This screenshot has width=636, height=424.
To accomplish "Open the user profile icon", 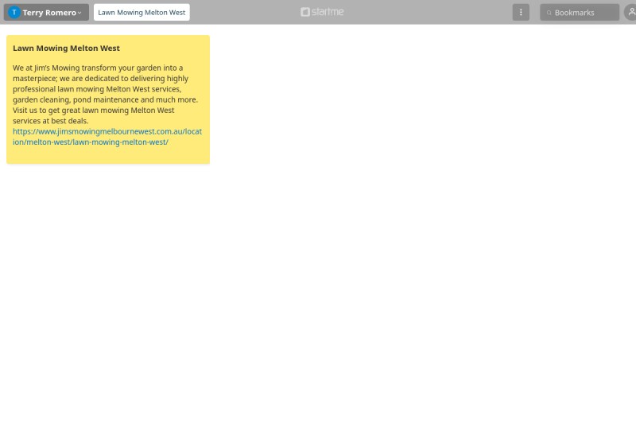I will [x=630, y=13].
